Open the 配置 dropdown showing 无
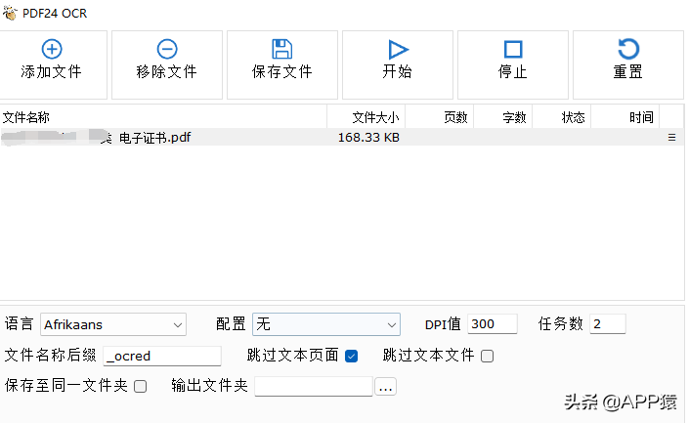689x423 pixels. point(326,324)
